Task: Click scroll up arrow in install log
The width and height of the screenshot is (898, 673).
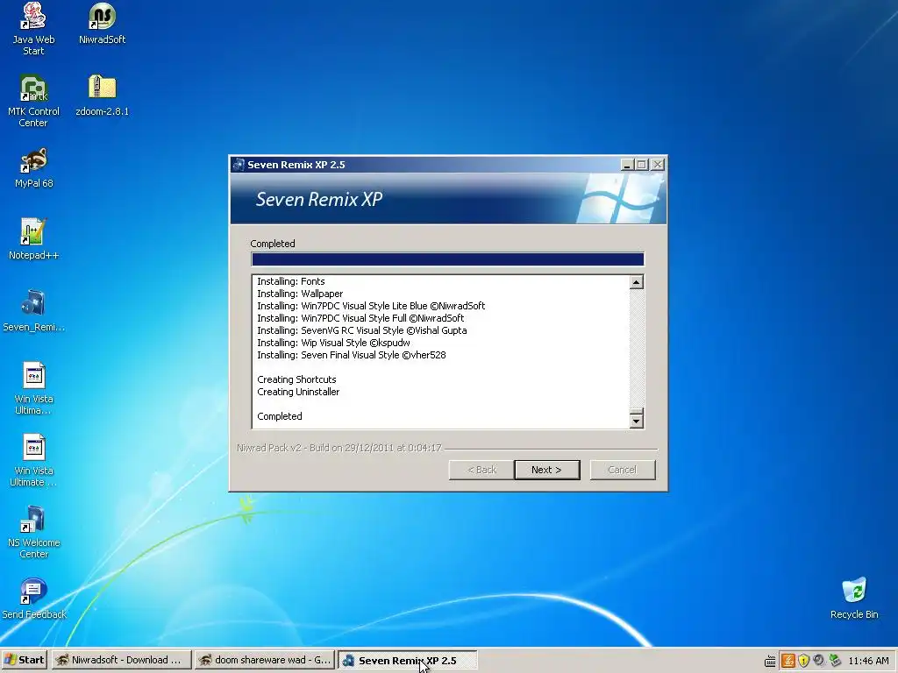Action: tap(637, 282)
